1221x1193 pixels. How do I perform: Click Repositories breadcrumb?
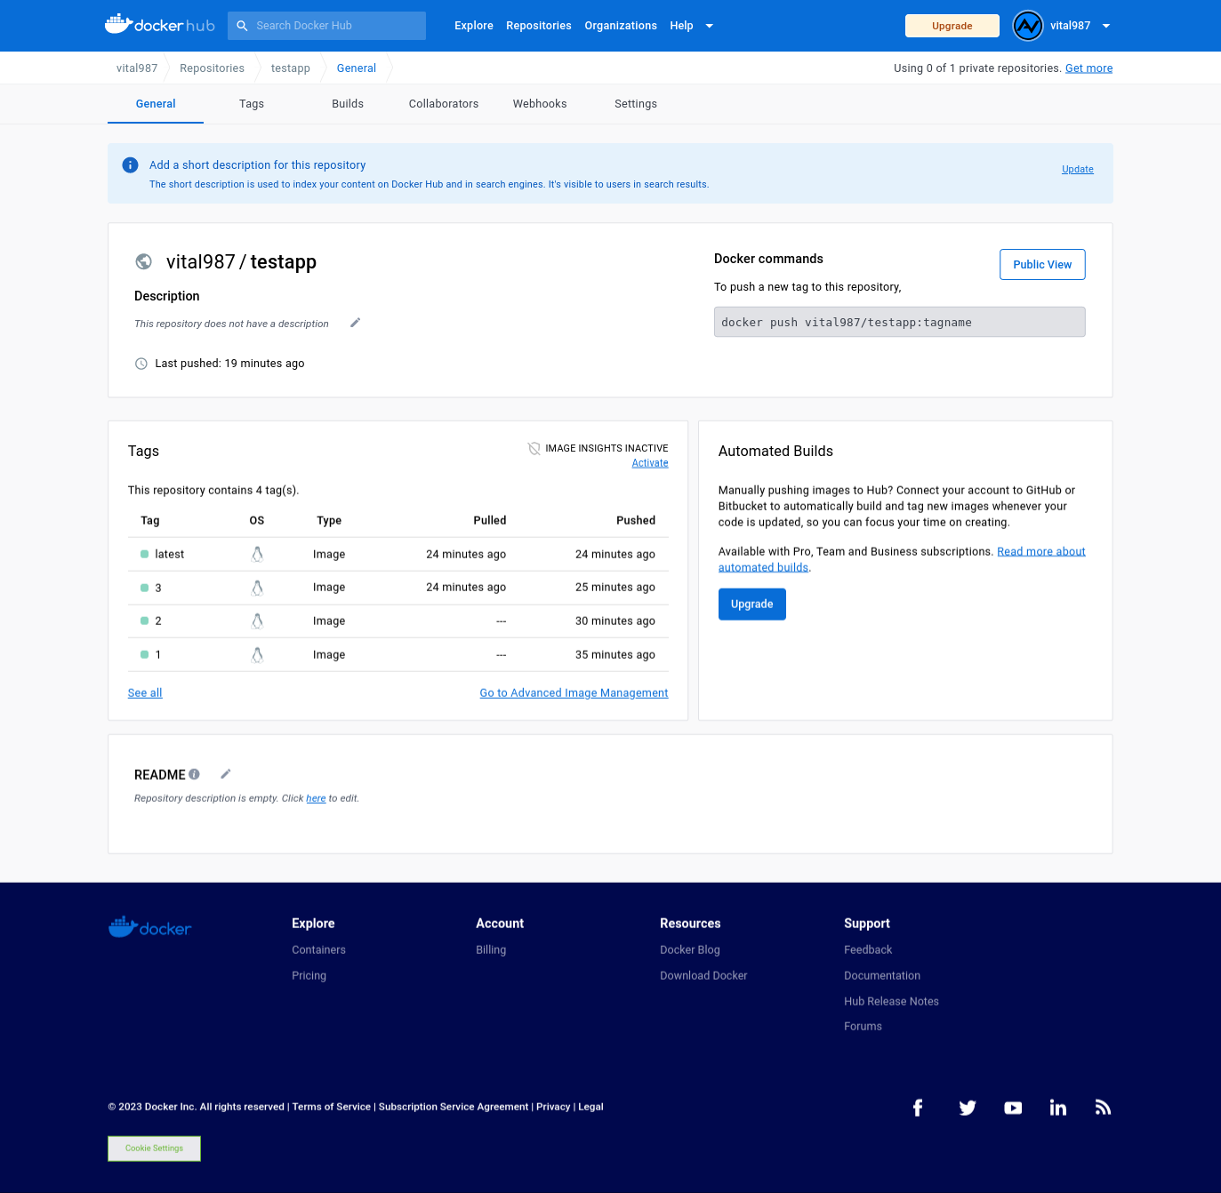click(212, 68)
